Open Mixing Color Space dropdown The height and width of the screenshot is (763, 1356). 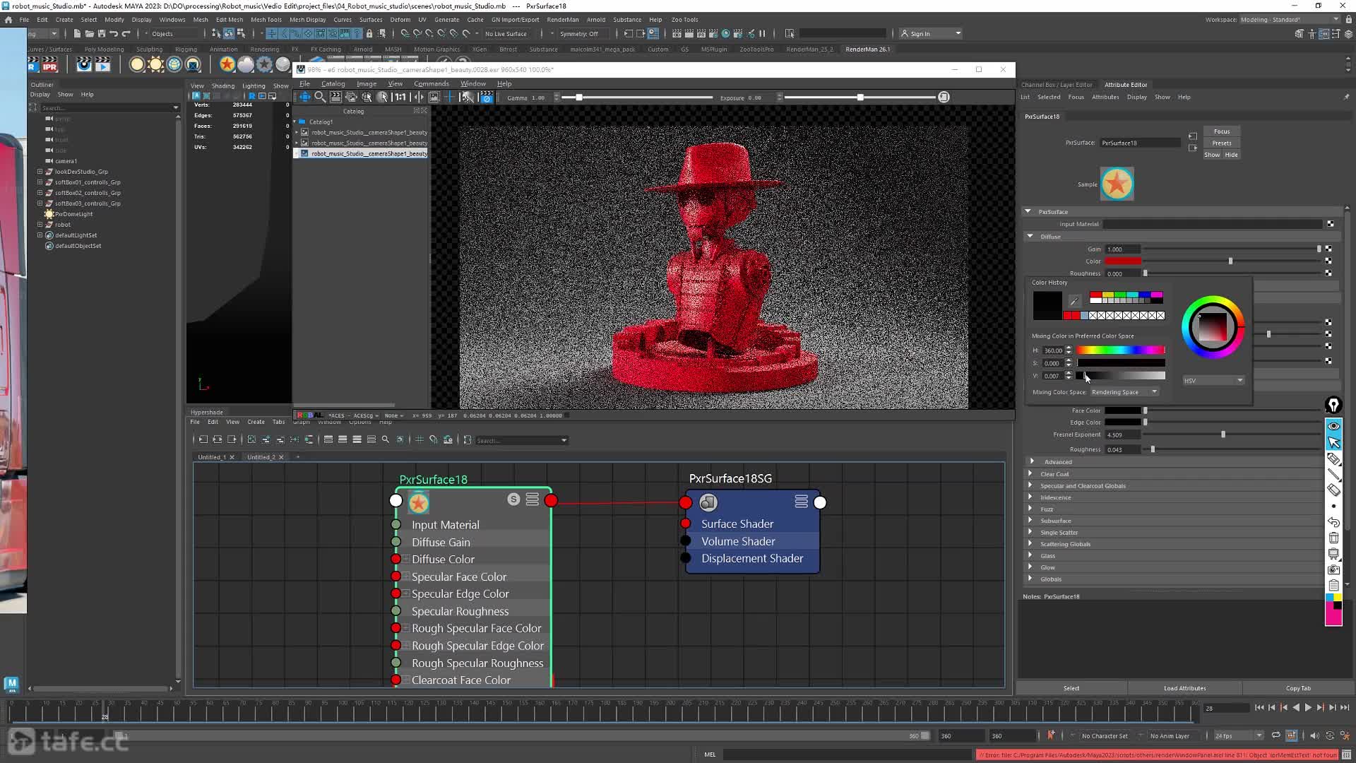1124,392
